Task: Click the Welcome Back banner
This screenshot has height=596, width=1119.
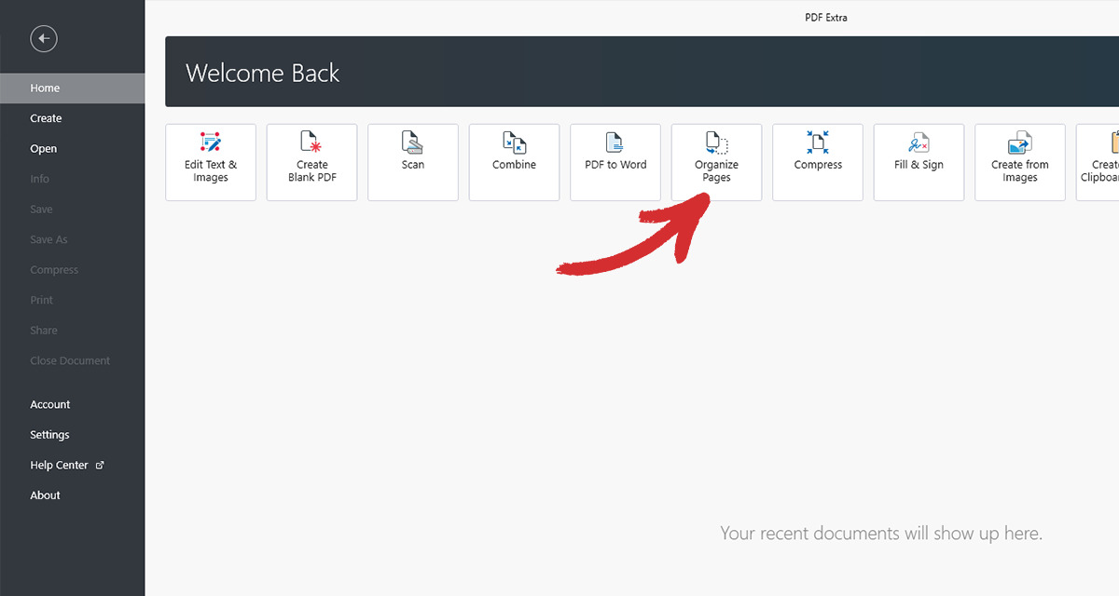Action: pyautogui.click(x=263, y=72)
